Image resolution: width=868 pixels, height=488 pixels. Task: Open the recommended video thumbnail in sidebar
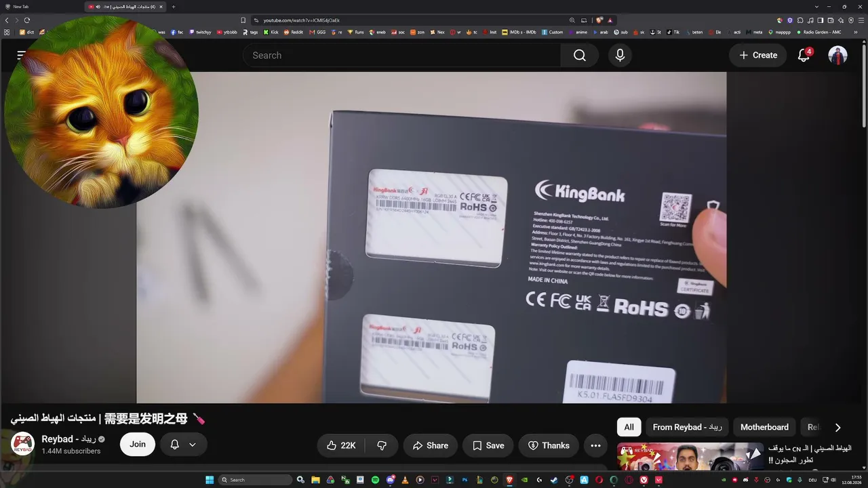click(690, 456)
